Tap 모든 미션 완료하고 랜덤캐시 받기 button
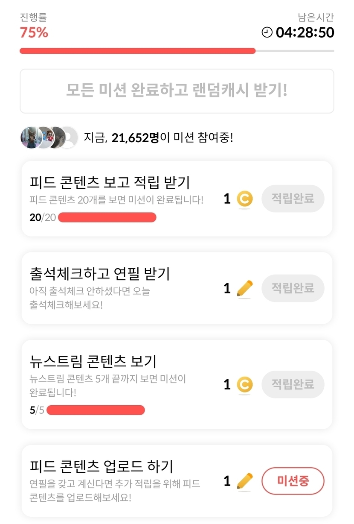354x524 pixels. pos(177,91)
